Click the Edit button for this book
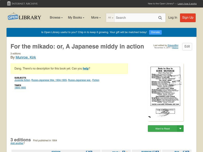This screenshot has width=203, height=152. [187, 47]
